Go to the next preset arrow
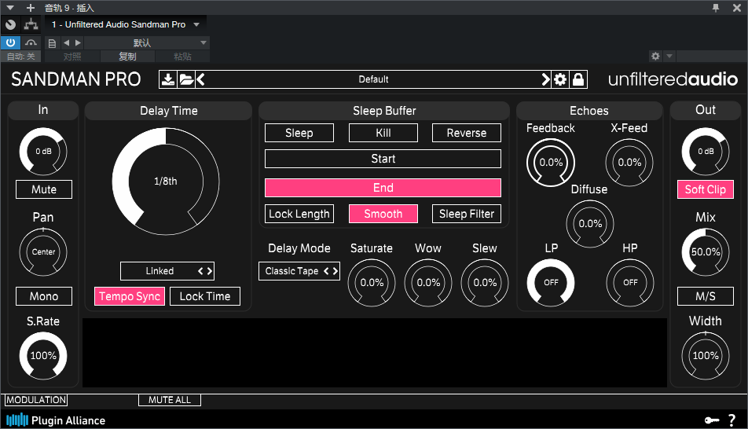This screenshot has width=748, height=429. click(545, 79)
